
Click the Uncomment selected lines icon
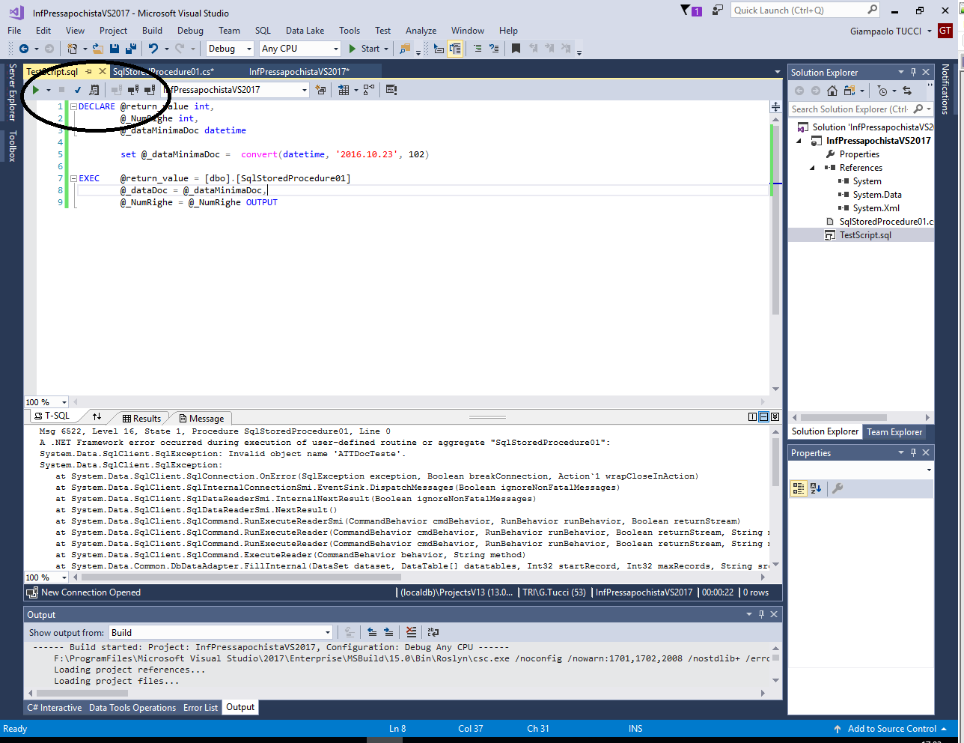click(x=494, y=49)
